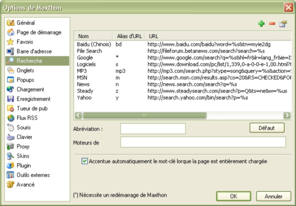Open the Skins label
Viewport: 296px width, 206px height.
click(x=23, y=156)
